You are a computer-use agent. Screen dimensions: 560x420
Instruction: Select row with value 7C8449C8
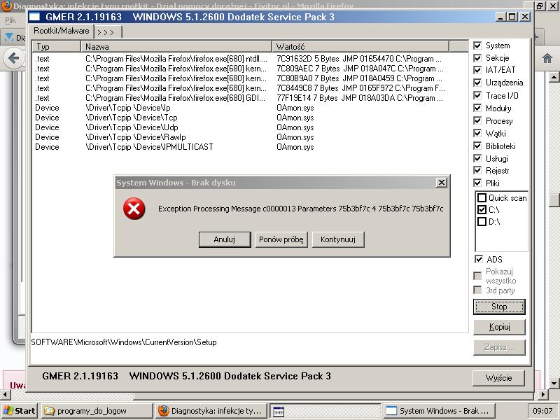click(250, 88)
